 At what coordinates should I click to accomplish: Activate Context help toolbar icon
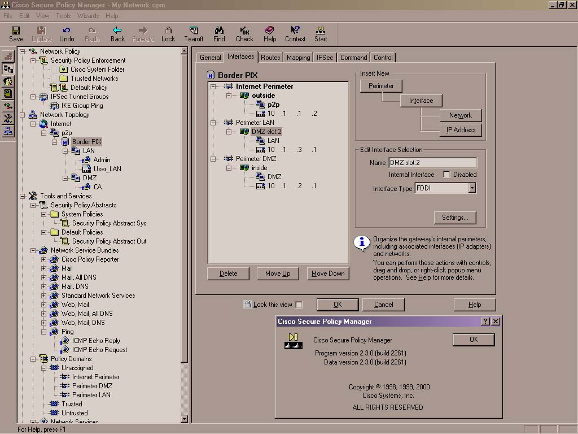pyautogui.click(x=295, y=34)
